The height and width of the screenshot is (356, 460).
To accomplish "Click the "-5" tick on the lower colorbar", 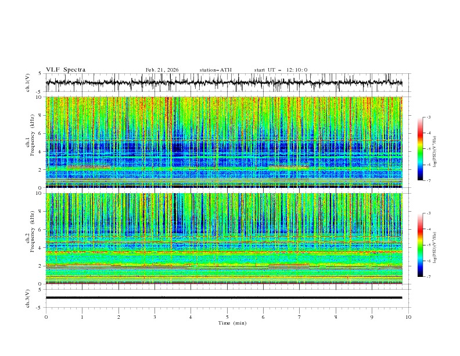I will (429, 245).
